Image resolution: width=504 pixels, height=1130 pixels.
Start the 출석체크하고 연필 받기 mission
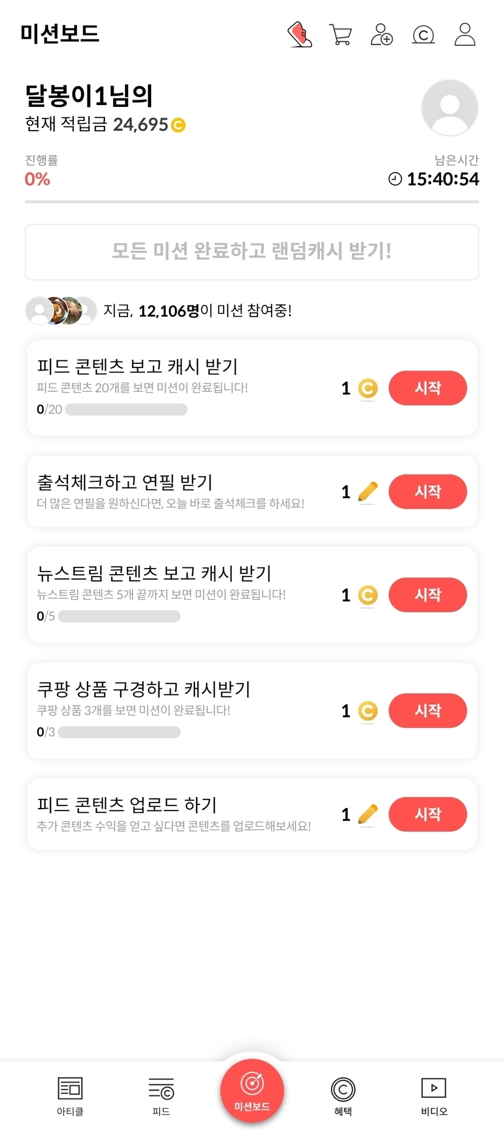pos(427,491)
